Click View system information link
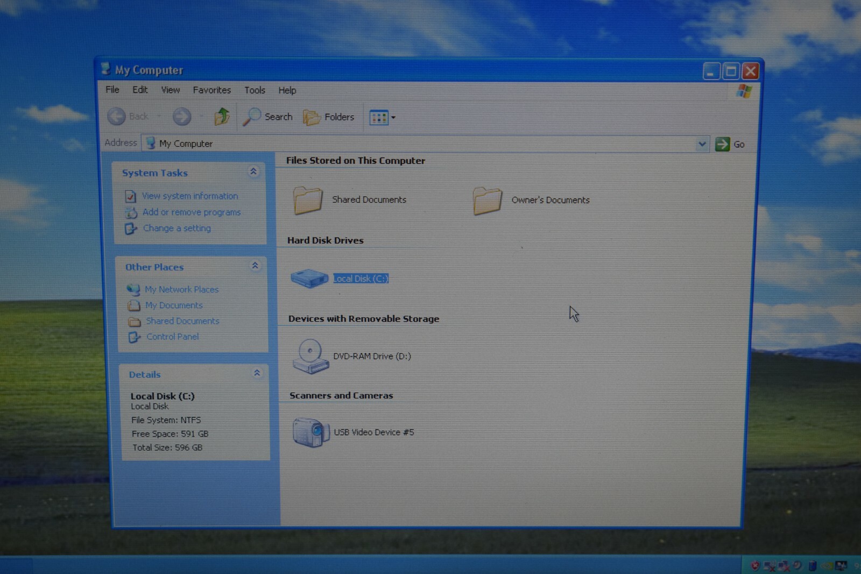 [x=190, y=196]
